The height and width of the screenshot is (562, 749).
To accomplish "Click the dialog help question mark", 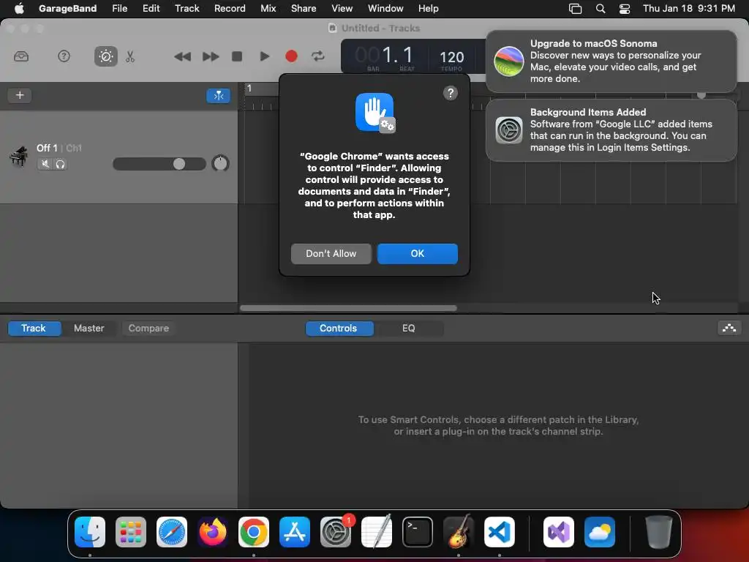I will pyautogui.click(x=450, y=93).
